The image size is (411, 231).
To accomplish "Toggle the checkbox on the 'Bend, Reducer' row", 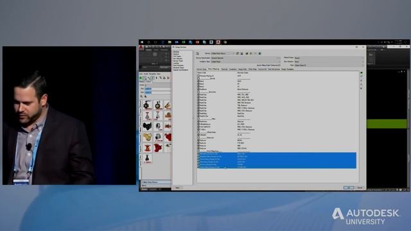I will click(x=198, y=89).
